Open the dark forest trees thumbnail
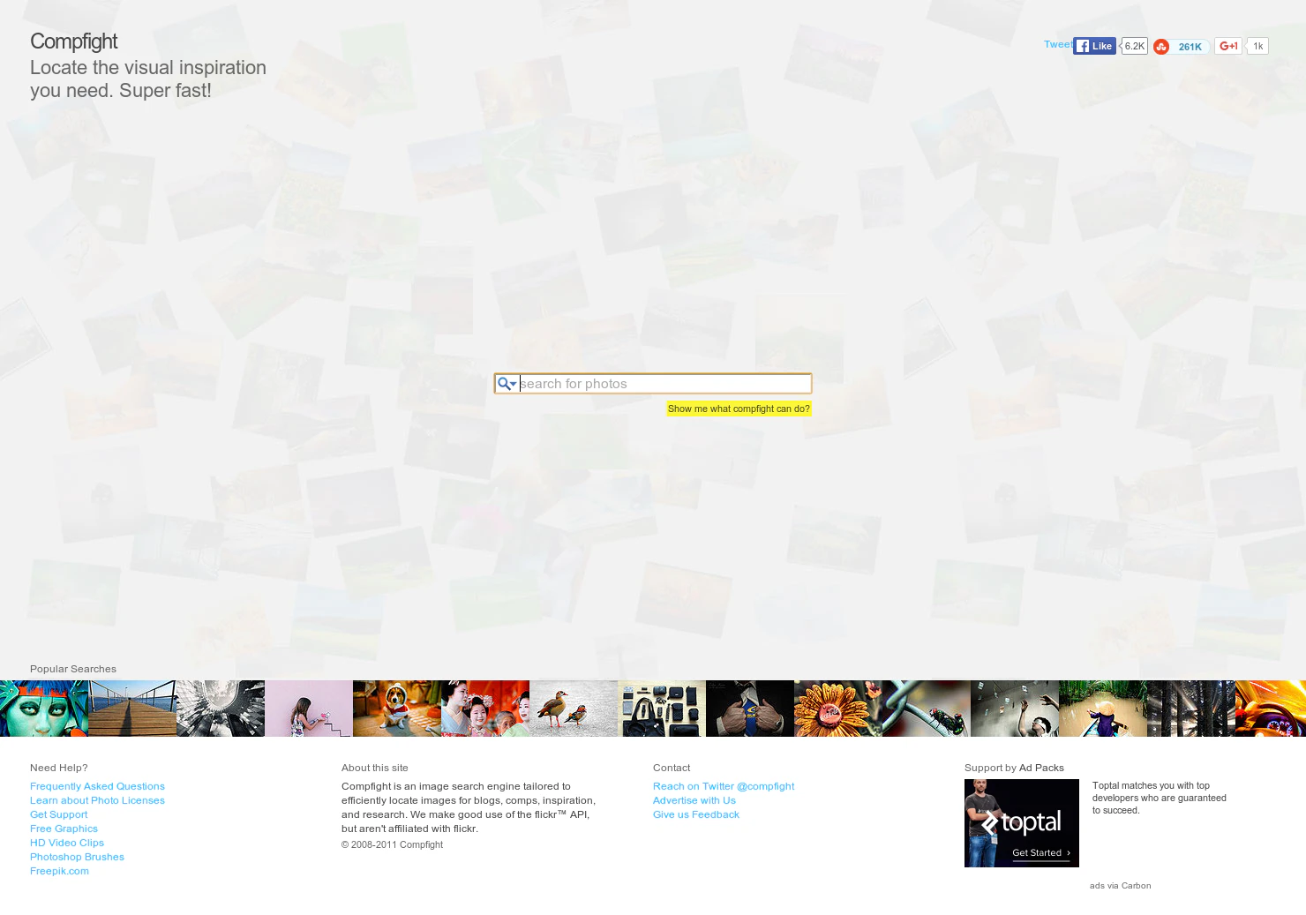The image size is (1306, 915). (x=1191, y=709)
